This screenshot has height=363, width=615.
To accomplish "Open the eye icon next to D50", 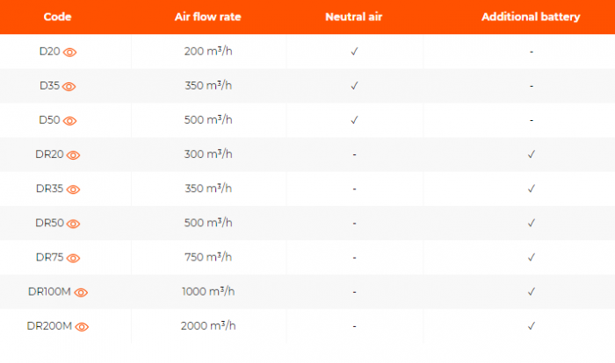I will coord(70,121).
